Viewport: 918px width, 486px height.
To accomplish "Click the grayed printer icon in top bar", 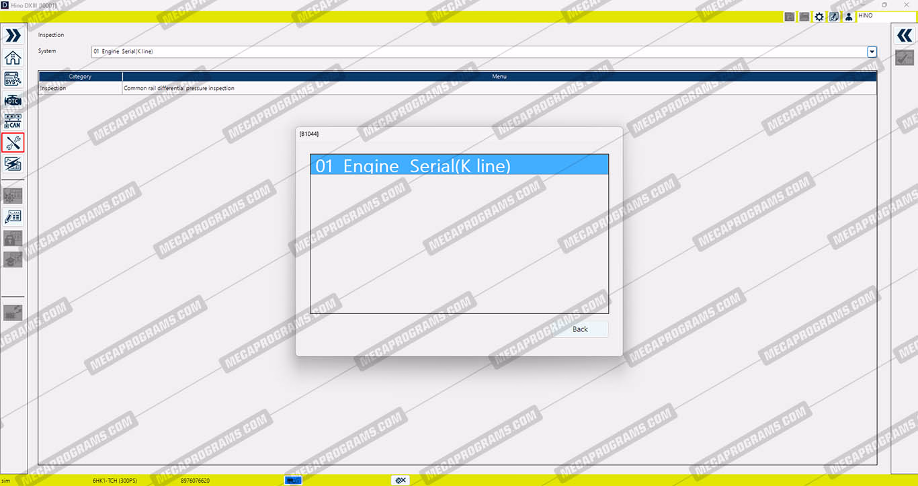I will 804,17.
